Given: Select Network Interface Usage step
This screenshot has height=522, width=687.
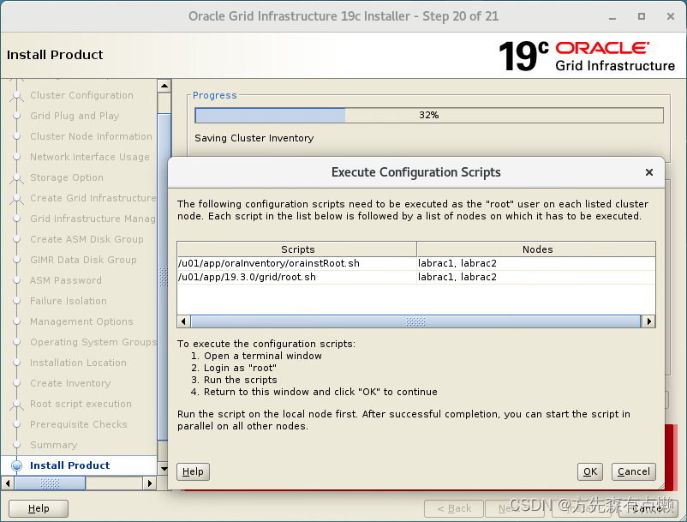Looking at the screenshot, I should coord(89,157).
